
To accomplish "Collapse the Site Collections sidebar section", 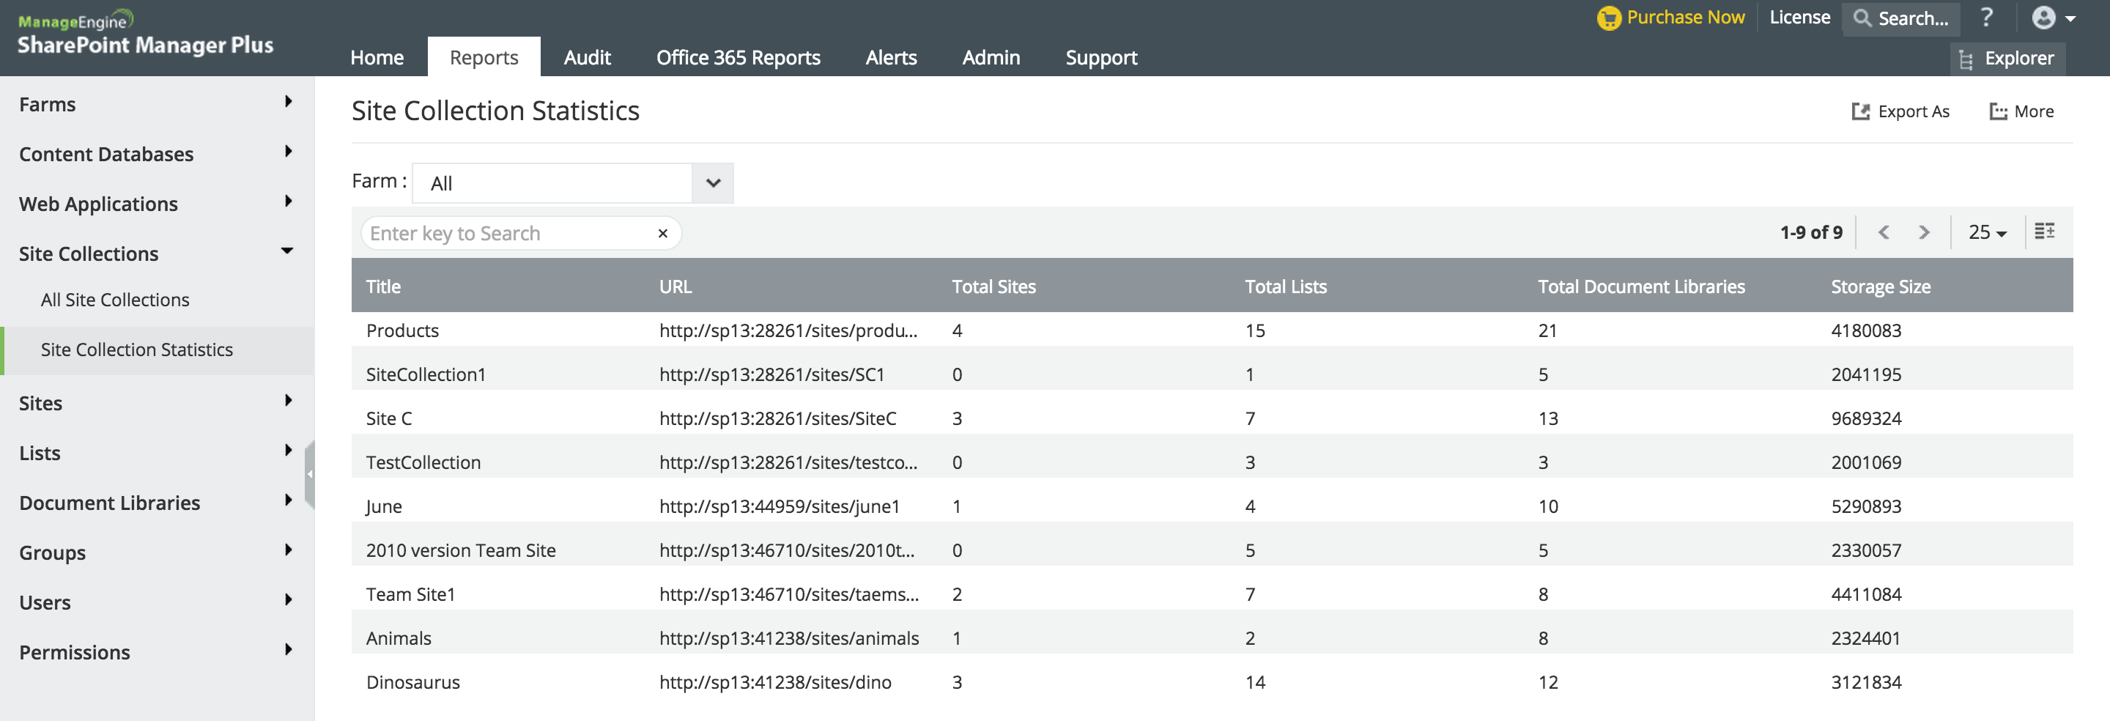I will tap(155, 254).
